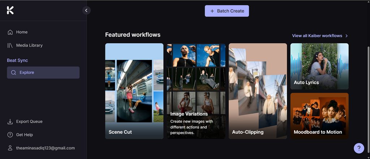370x159 pixels.
Task: Click the Explore magnifier icon
Action: [14, 72]
